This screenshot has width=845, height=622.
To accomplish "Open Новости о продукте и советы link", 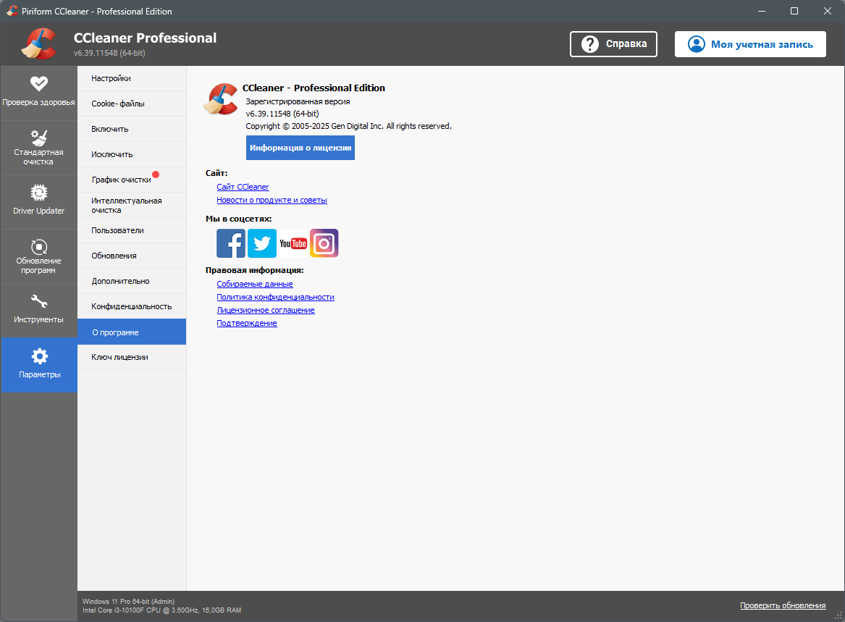I will click(272, 200).
